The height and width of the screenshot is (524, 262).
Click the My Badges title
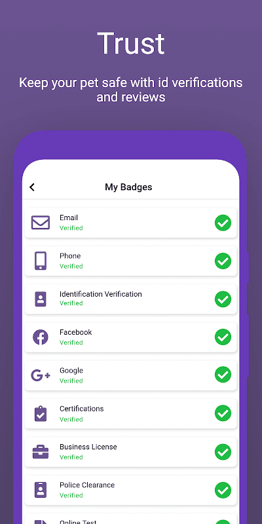tap(128, 187)
